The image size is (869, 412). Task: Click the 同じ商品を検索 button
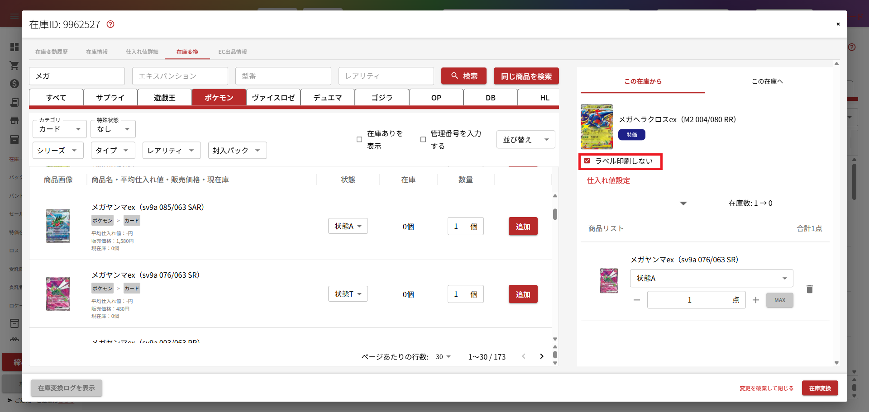point(526,76)
